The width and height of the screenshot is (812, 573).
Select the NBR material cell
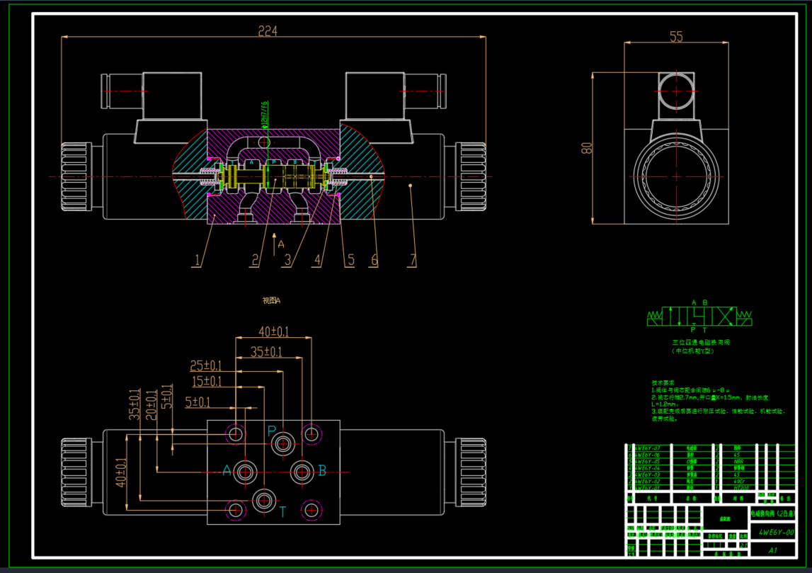tap(738, 461)
